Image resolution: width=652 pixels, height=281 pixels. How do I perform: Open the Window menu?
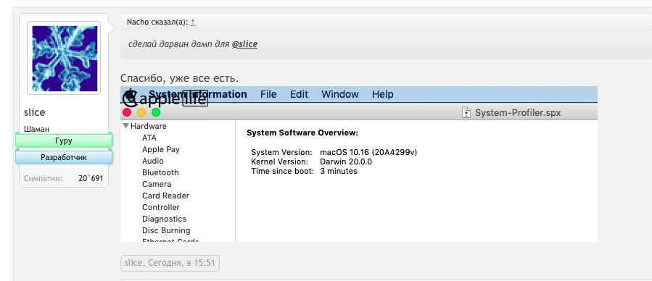pyautogui.click(x=339, y=94)
